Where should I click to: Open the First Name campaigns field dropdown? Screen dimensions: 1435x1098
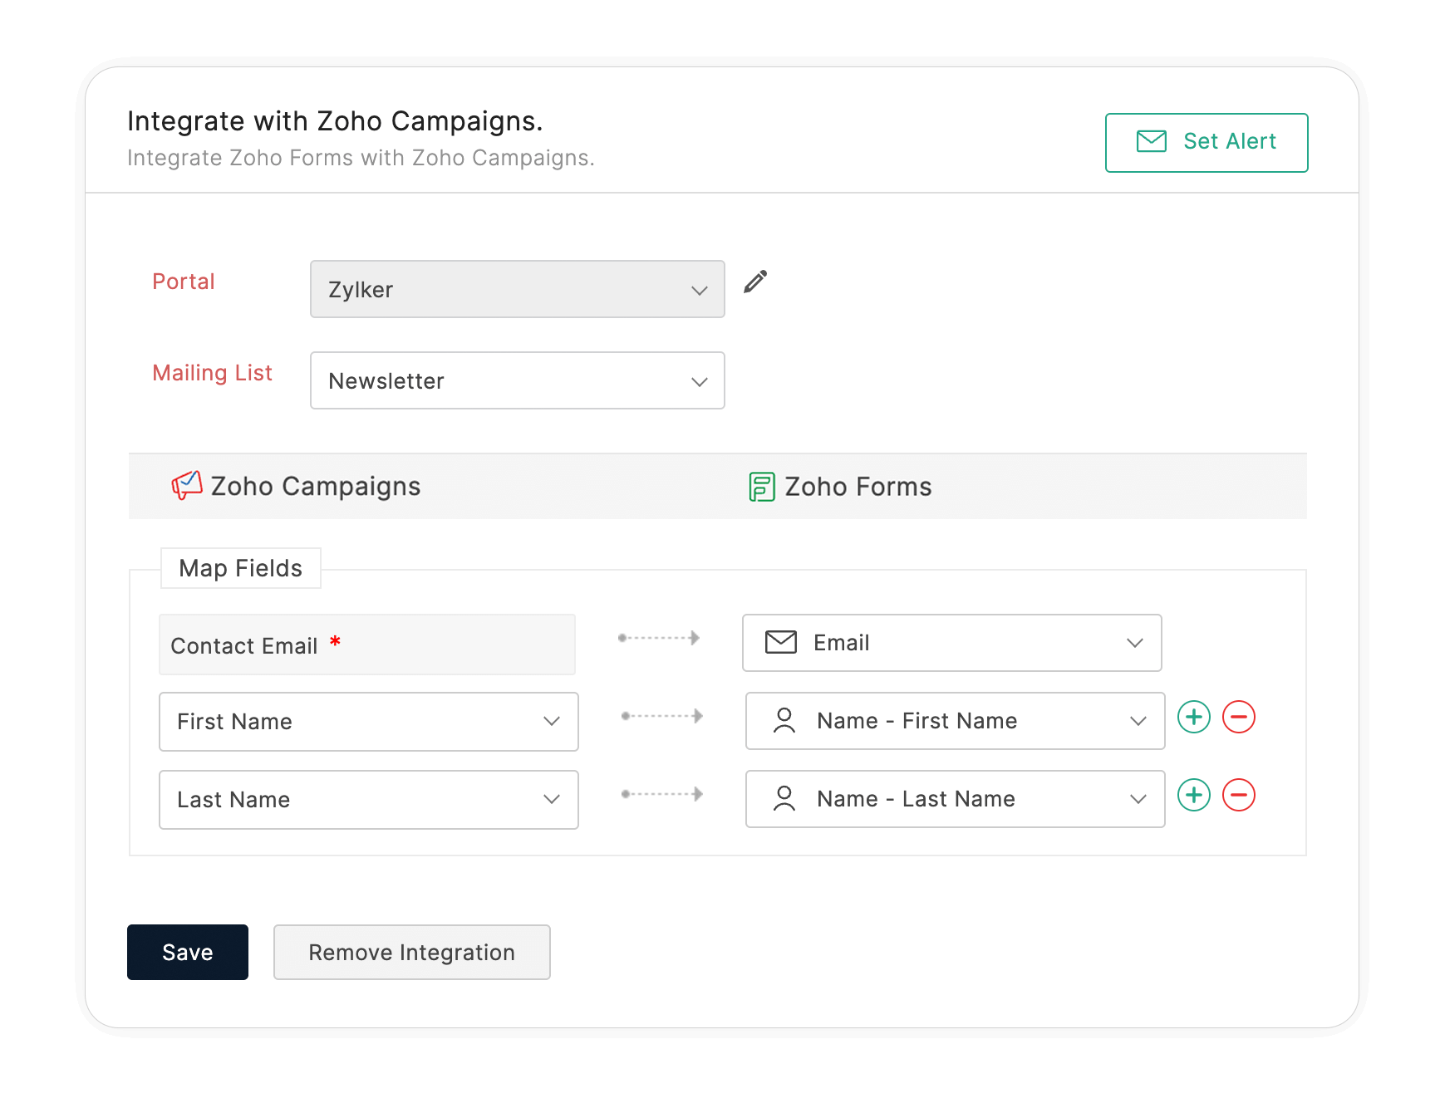click(x=368, y=721)
